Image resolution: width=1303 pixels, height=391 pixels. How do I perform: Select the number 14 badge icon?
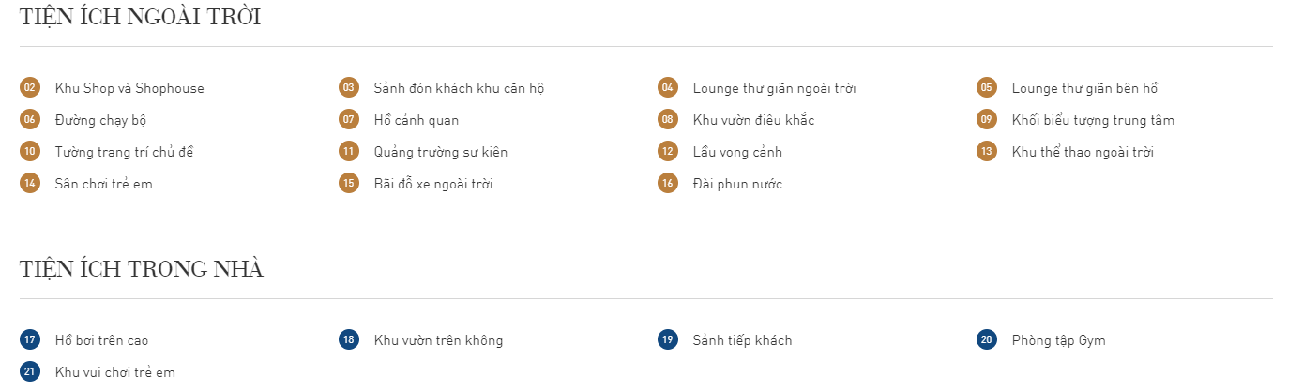[x=30, y=184]
